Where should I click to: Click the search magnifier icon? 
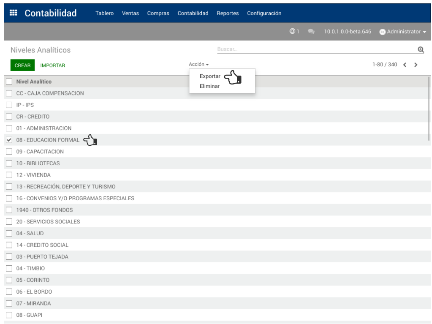421,50
